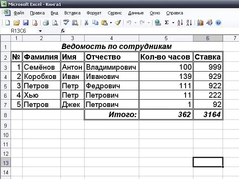This screenshot has height=179, width=239.
Task: Click the AutoSum sigma icon
Action: click(x=167, y=23)
